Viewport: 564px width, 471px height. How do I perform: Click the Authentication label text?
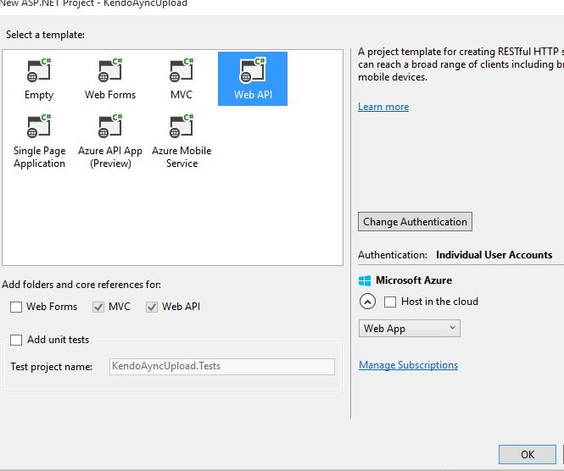pyautogui.click(x=393, y=255)
